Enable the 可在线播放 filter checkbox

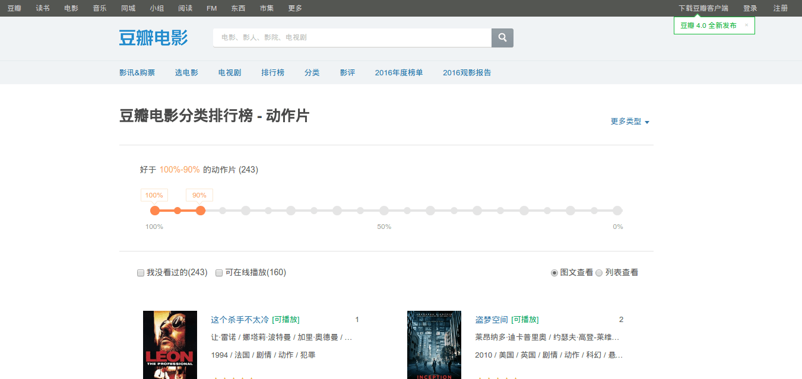219,273
